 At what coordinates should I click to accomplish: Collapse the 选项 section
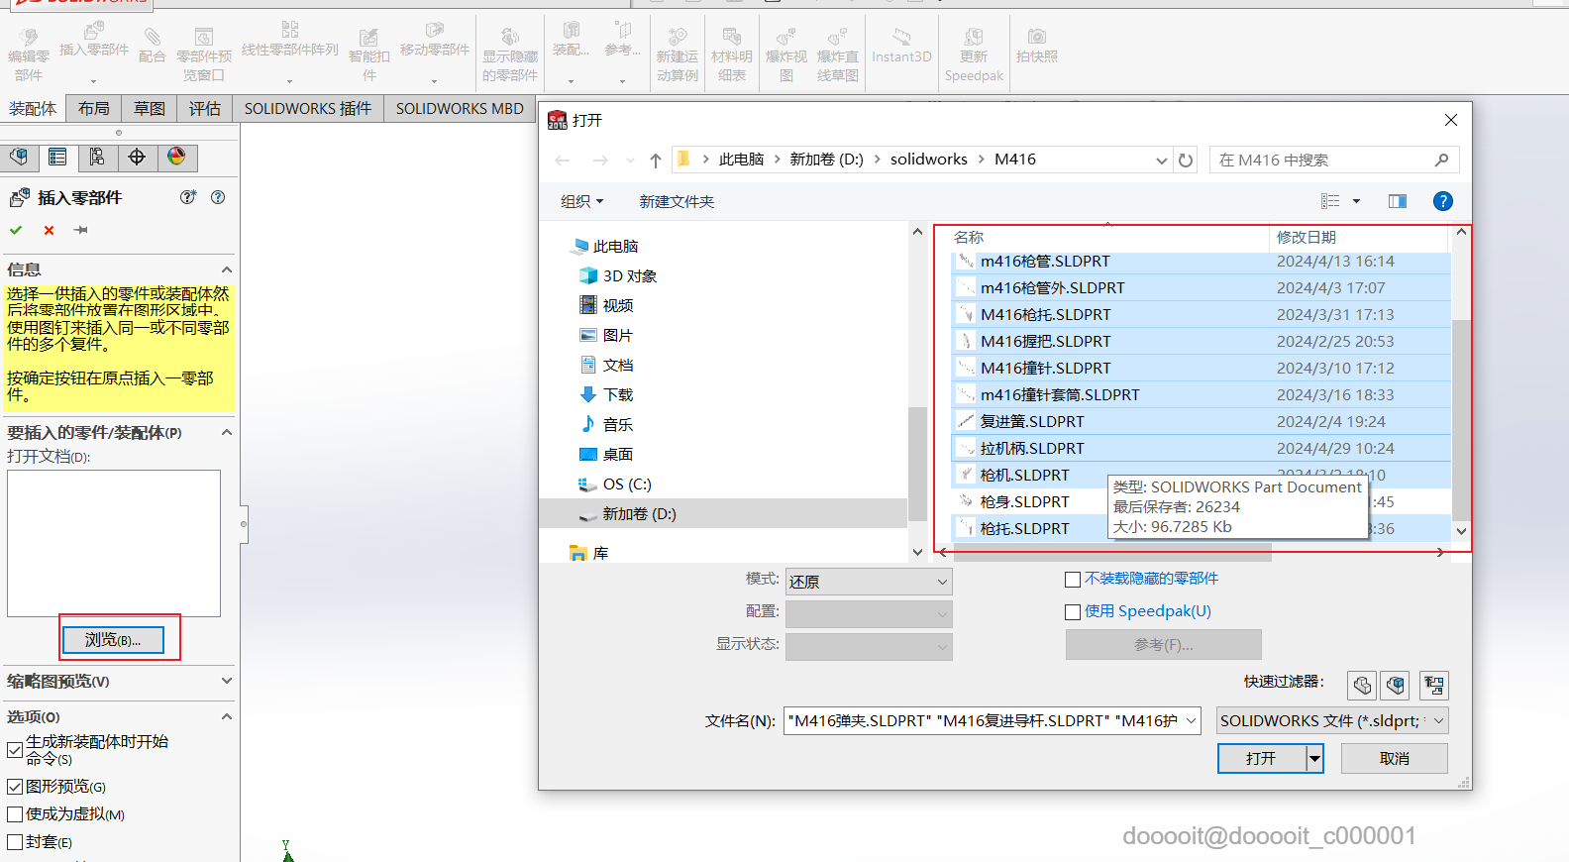227,716
